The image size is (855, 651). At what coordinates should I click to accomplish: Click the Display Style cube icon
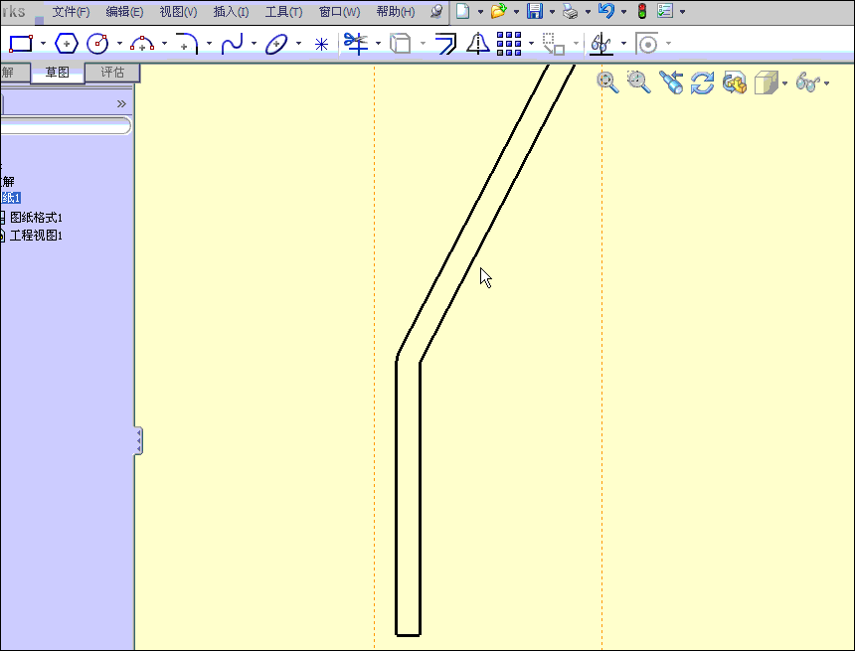(767, 82)
